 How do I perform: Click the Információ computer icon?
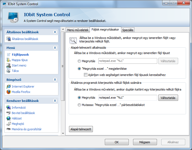9,108
